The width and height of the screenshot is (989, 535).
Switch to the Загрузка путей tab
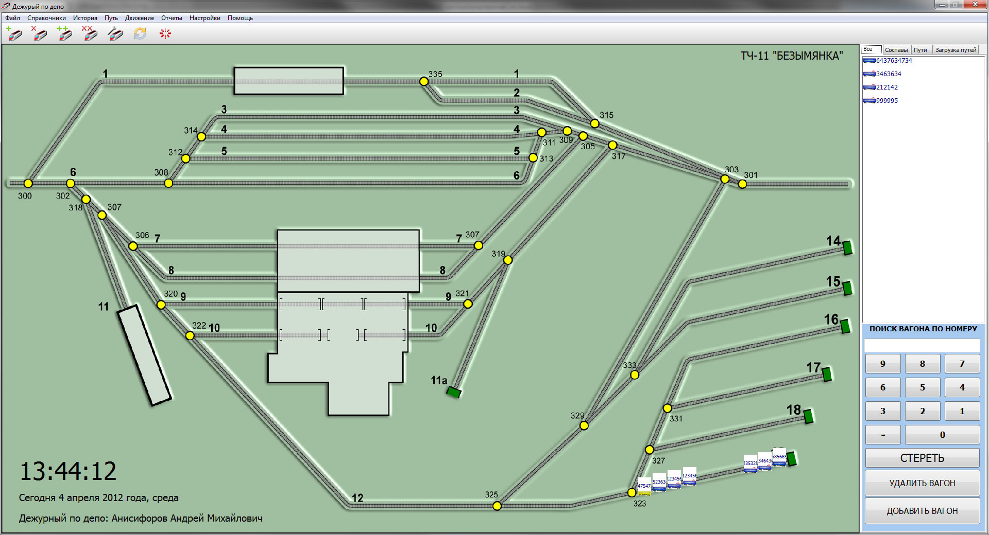coord(955,50)
